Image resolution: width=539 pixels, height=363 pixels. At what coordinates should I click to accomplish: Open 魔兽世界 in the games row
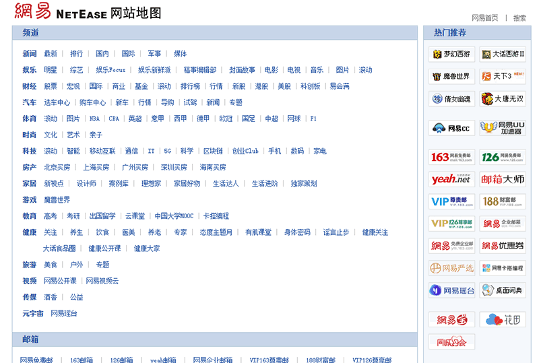tap(57, 200)
